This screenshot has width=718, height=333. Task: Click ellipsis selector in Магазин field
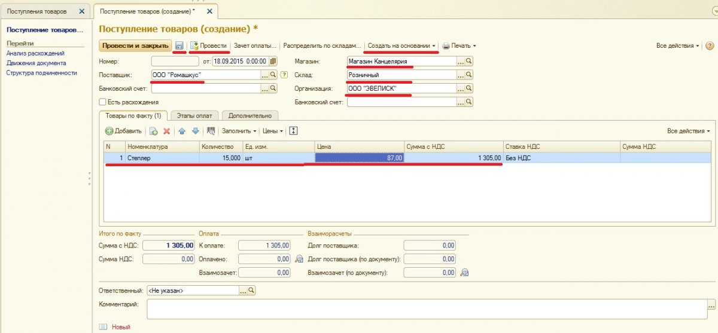tap(461, 61)
